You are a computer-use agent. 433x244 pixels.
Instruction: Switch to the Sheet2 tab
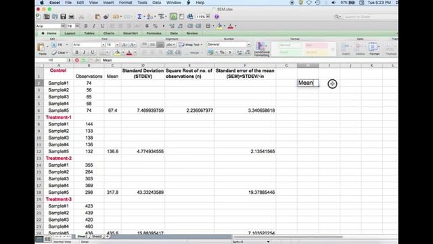(97, 237)
